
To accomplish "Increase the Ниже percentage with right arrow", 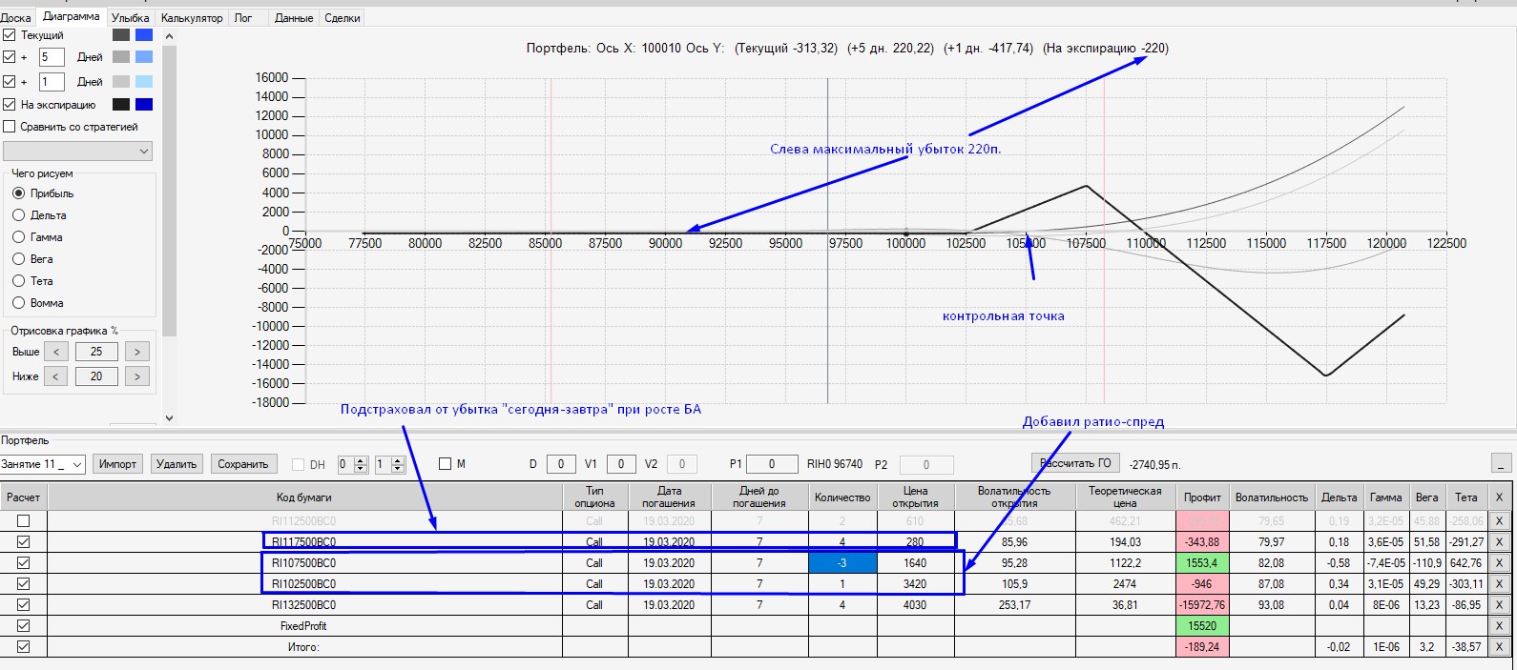I will coord(137,376).
